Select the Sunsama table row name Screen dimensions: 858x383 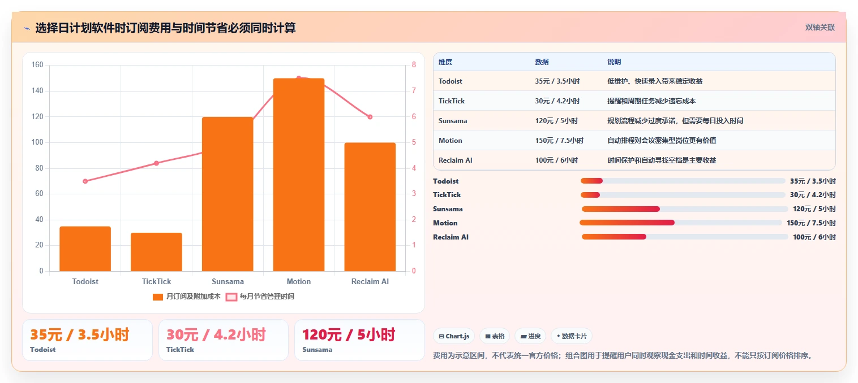[x=453, y=121]
